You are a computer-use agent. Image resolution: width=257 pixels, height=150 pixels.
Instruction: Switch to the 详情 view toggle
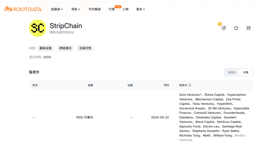coord(246,72)
